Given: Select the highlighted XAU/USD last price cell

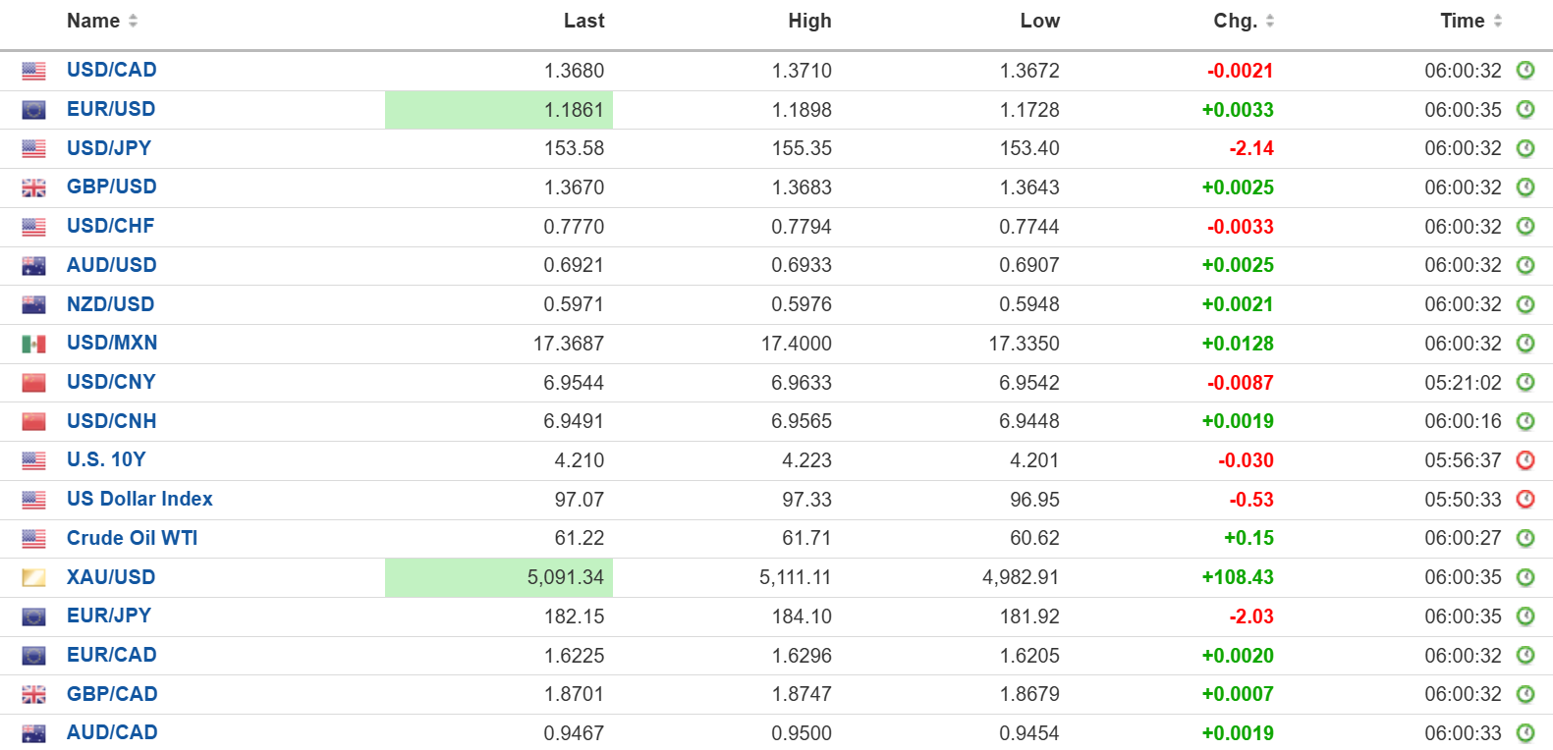Looking at the screenshot, I should click(x=499, y=577).
